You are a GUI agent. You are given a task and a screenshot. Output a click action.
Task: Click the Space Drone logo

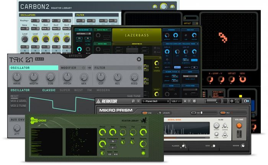click(x=36, y=120)
